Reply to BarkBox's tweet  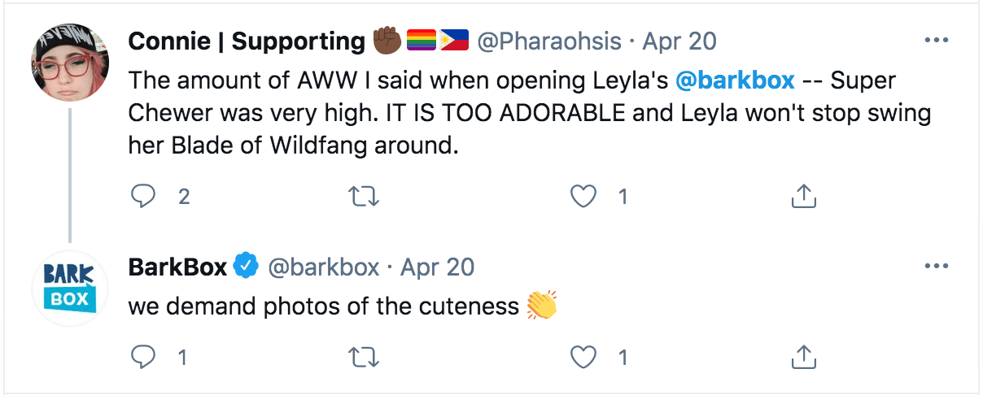click(x=142, y=356)
